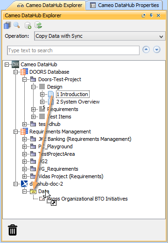This screenshot has height=243, width=168.
Task: Click the datahub-doc-2 project icon
Action: click(x=24, y=184)
